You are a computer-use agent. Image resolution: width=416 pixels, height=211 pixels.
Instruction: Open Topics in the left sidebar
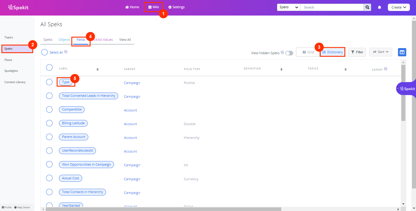point(9,37)
